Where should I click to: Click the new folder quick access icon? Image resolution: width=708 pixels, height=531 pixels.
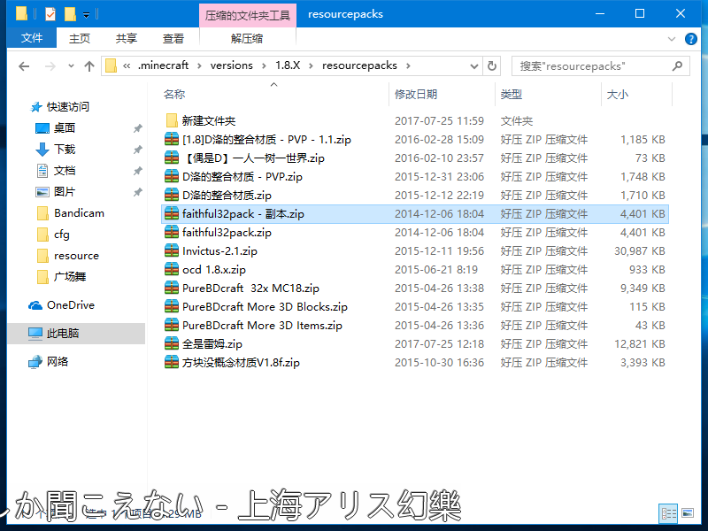pyautogui.click(x=70, y=14)
